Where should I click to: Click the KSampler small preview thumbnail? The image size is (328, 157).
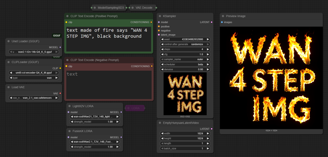tap(185, 94)
